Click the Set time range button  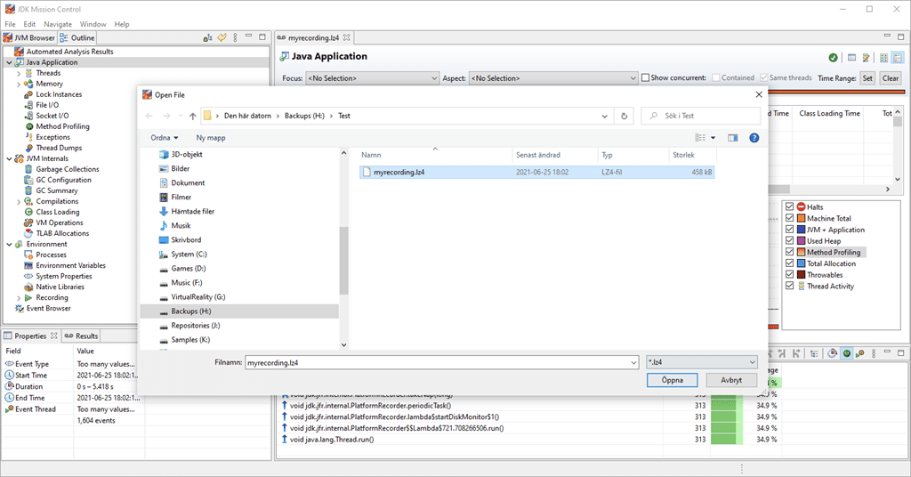867,78
